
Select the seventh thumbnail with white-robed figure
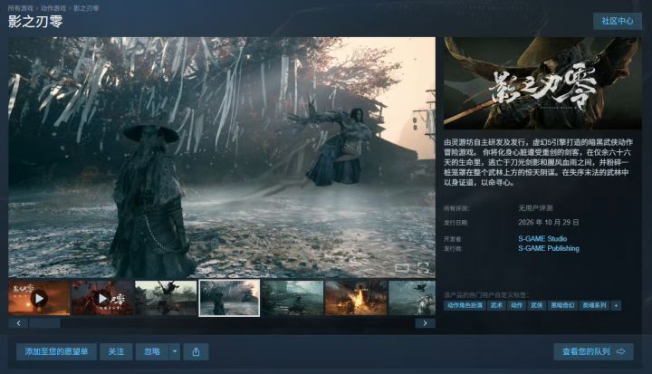tap(412, 298)
